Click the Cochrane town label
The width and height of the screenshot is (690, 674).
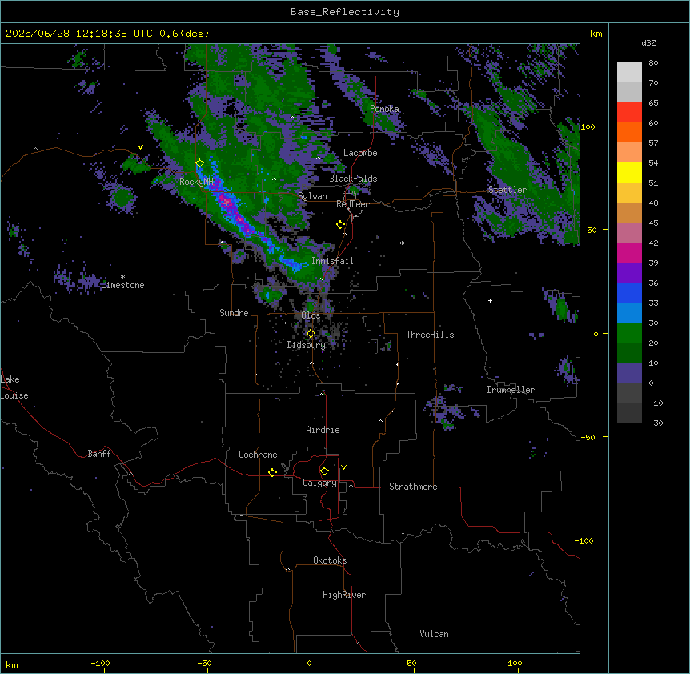click(x=258, y=455)
